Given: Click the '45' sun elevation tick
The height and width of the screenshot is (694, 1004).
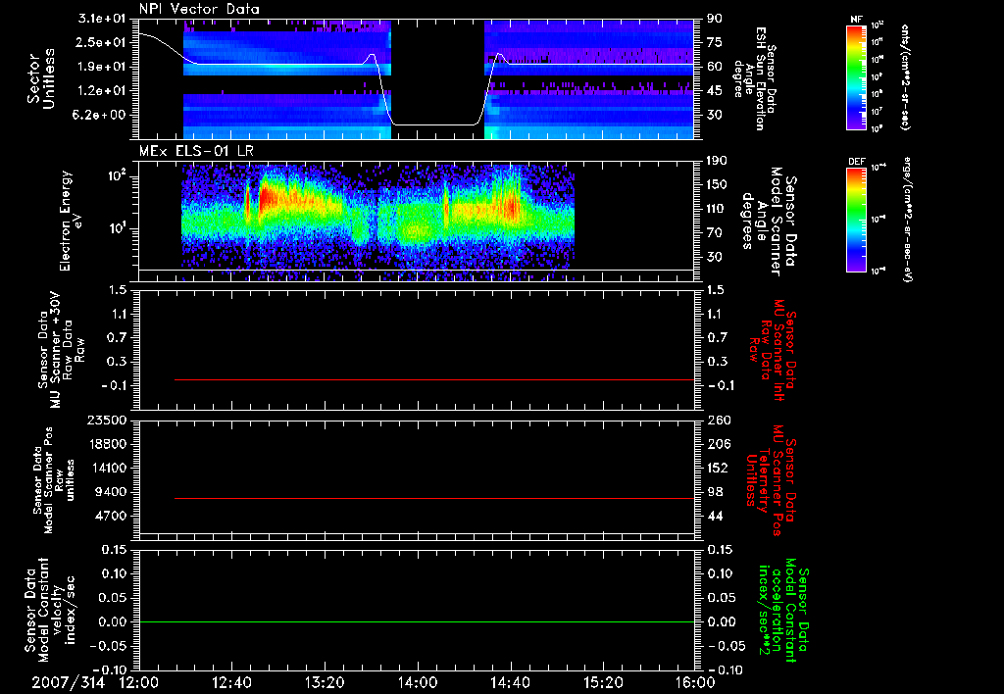Looking at the screenshot, I should (x=715, y=91).
